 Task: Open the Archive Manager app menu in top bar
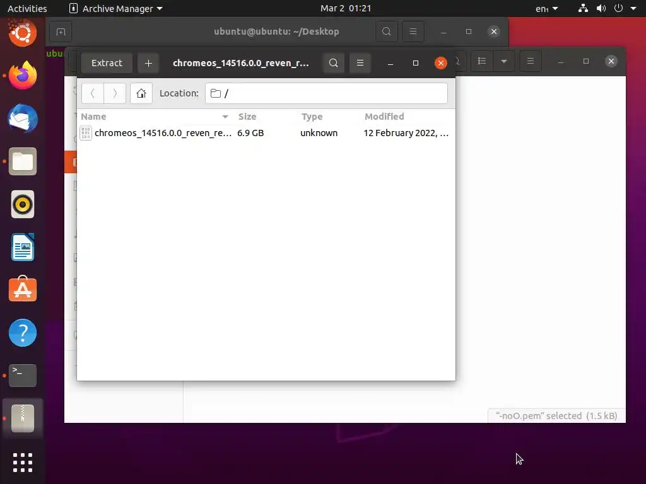(116, 8)
